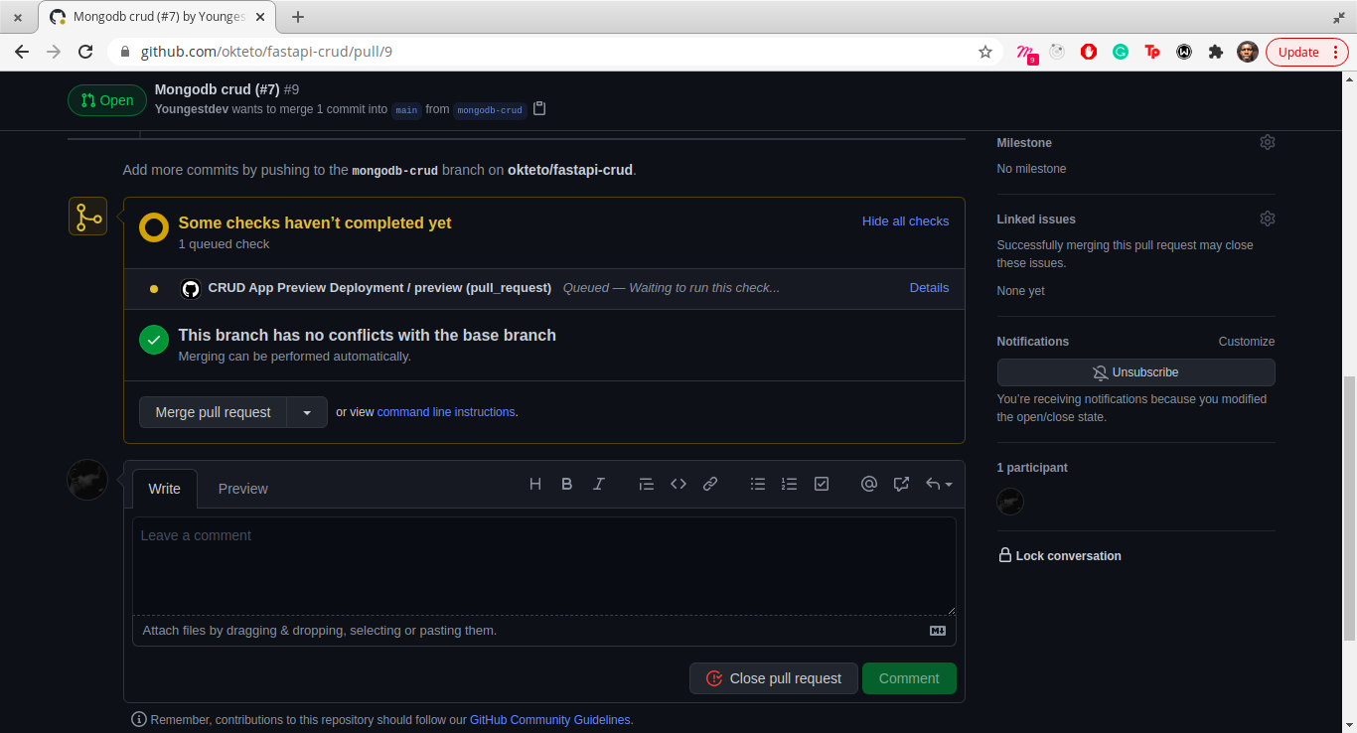Click Lock conversation
The image size is (1357, 733).
1060,556
